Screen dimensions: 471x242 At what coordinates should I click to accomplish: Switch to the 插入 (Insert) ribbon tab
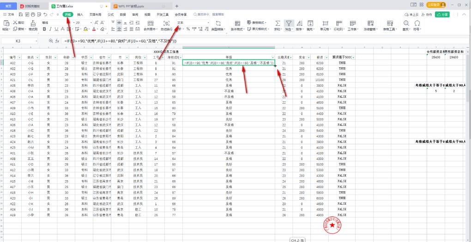click(x=80, y=14)
